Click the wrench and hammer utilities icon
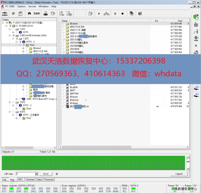 click(x=13, y=14)
